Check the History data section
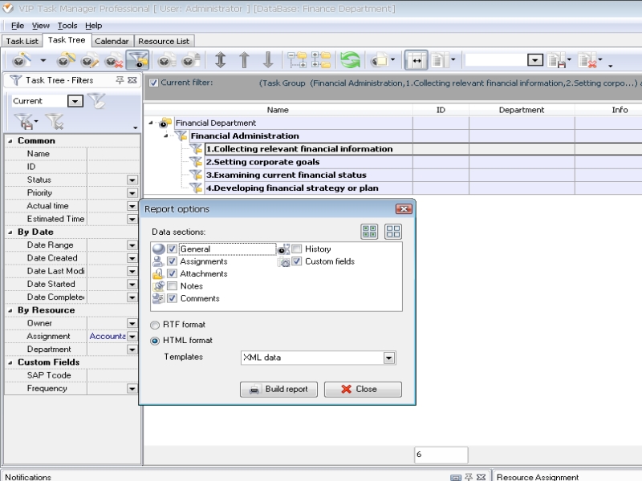This screenshot has width=642, height=481. [x=297, y=249]
